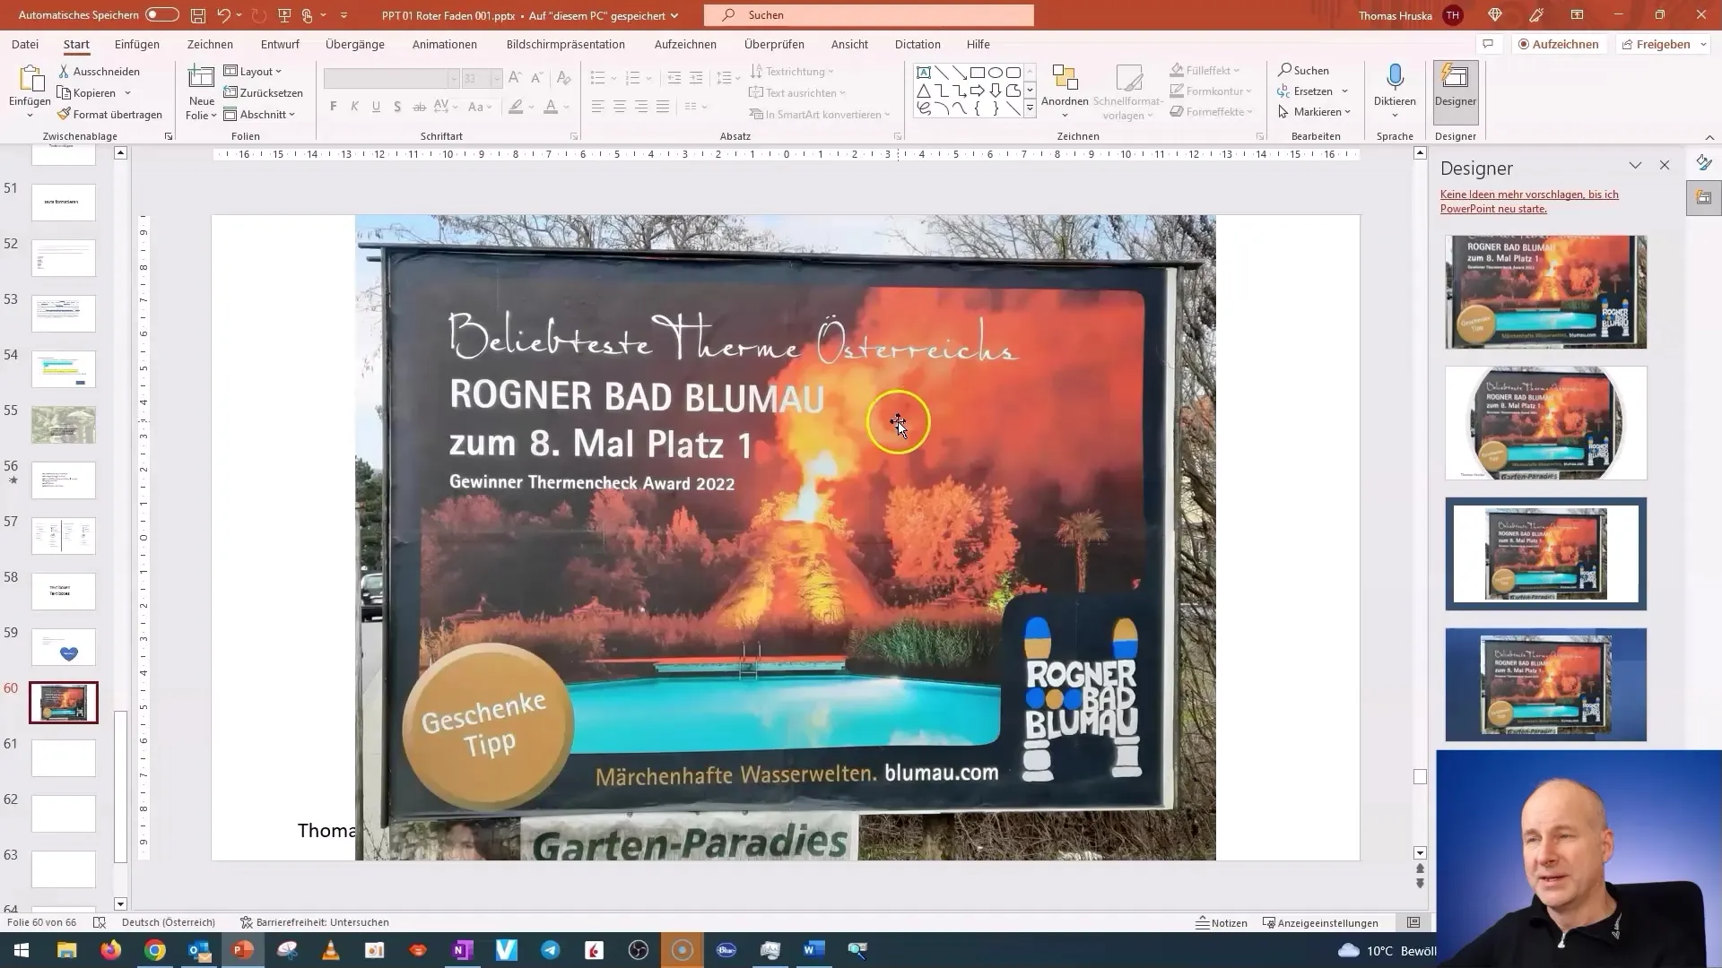Click the increase font size icon
Image resolution: width=1722 pixels, height=968 pixels.
[515, 78]
